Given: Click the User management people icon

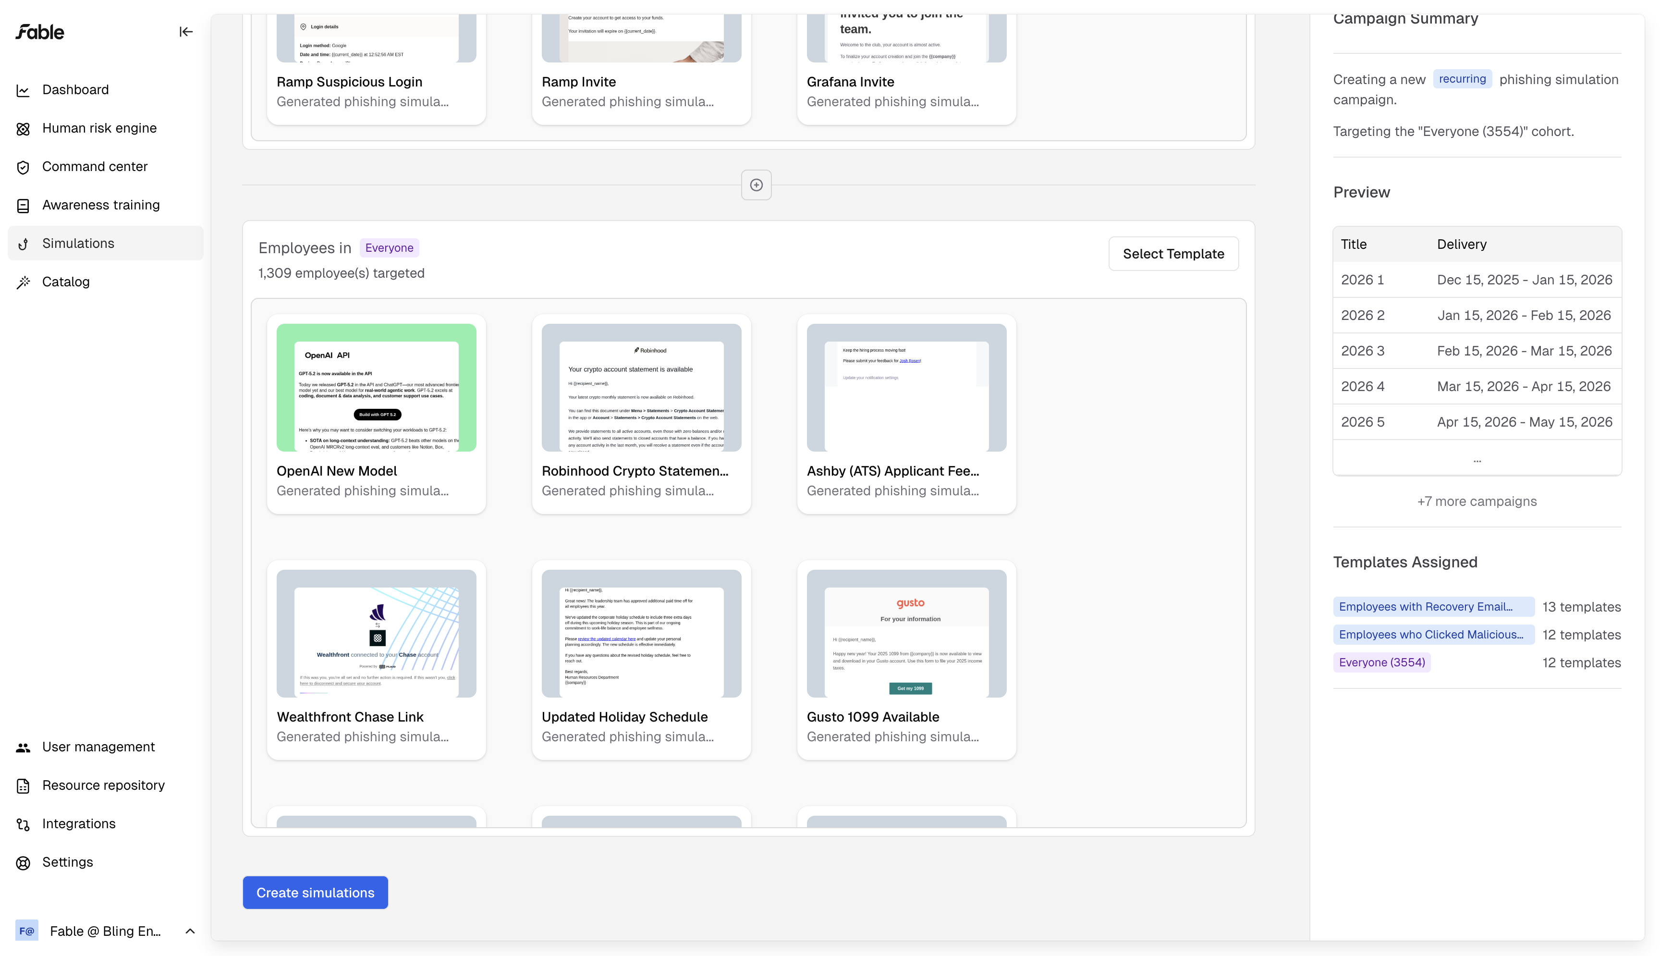Looking at the screenshot, I should [23, 748].
